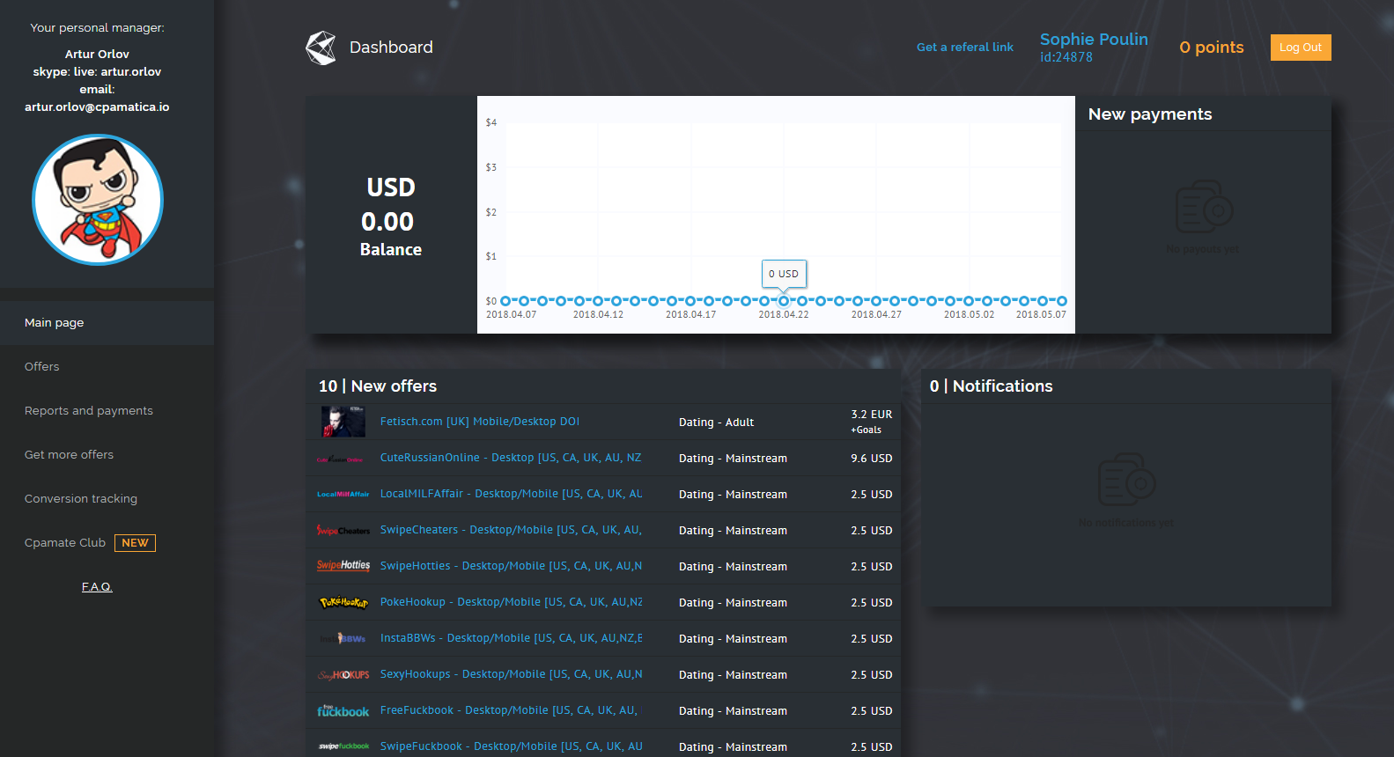Image resolution: width=1394 pixels, height=757 pixels.
Task: Click the empty notifications placeholder icon
Action: (1127, 481)
